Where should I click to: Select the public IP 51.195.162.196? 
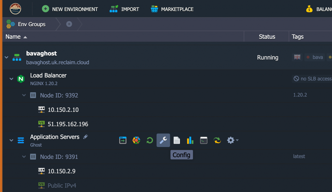[68, 124]
